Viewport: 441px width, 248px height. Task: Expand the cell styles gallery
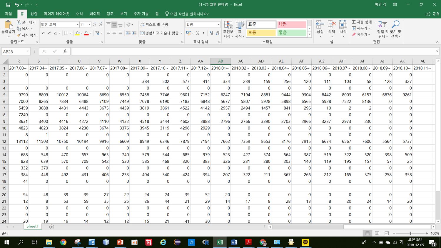309,34
